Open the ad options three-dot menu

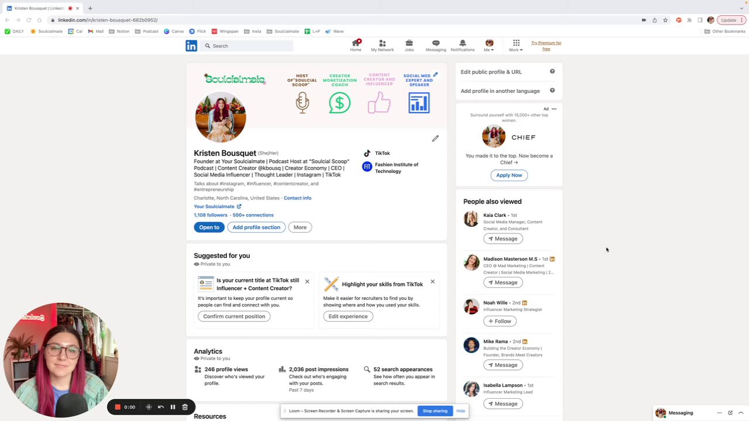554,109
